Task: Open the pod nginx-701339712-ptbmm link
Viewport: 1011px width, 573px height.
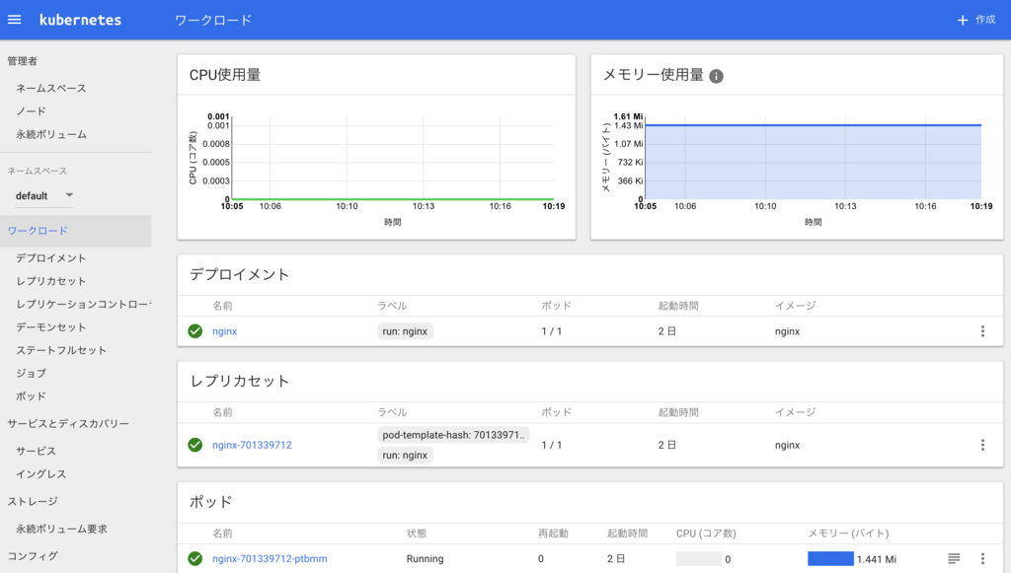Action: (x=269, y=558)
